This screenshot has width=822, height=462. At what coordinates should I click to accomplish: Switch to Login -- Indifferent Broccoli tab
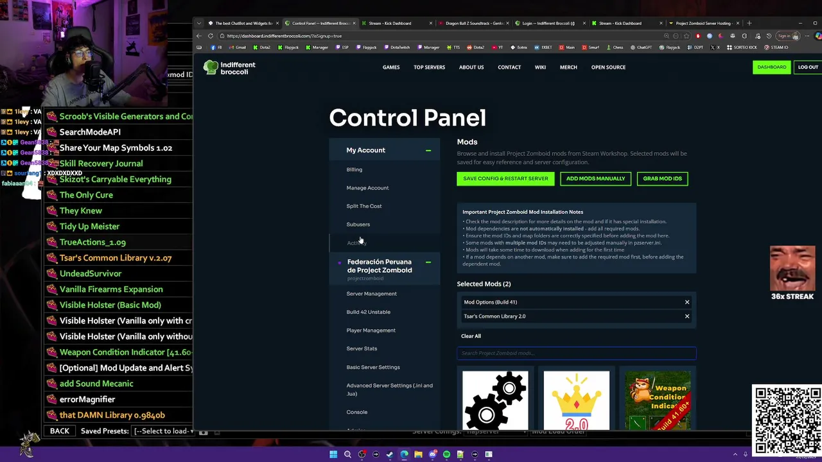click(x=550, y=23)
